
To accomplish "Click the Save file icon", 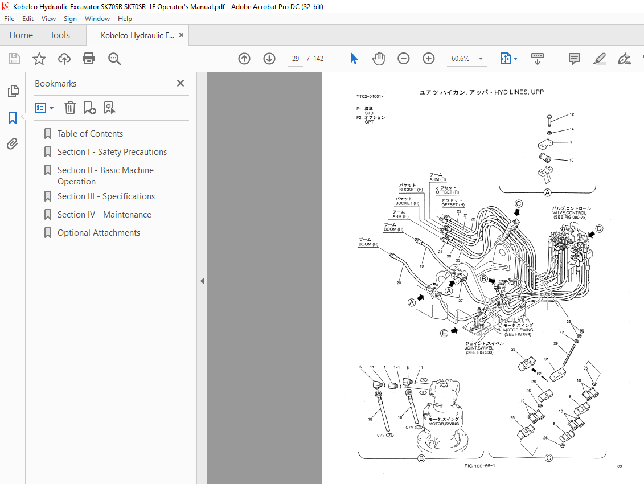I will pyautogui.click(x=14, y=59).
